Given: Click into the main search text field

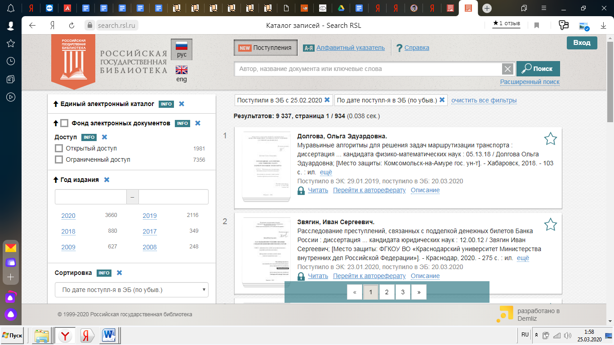Looking at the screenshot, I should click(368, 69).
